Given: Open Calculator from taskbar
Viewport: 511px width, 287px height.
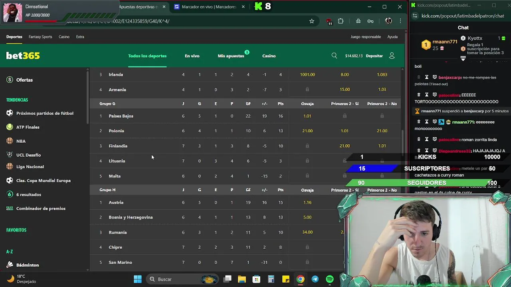Looking at the screenshot, I should pyautogui.click(x=271, y=279).
